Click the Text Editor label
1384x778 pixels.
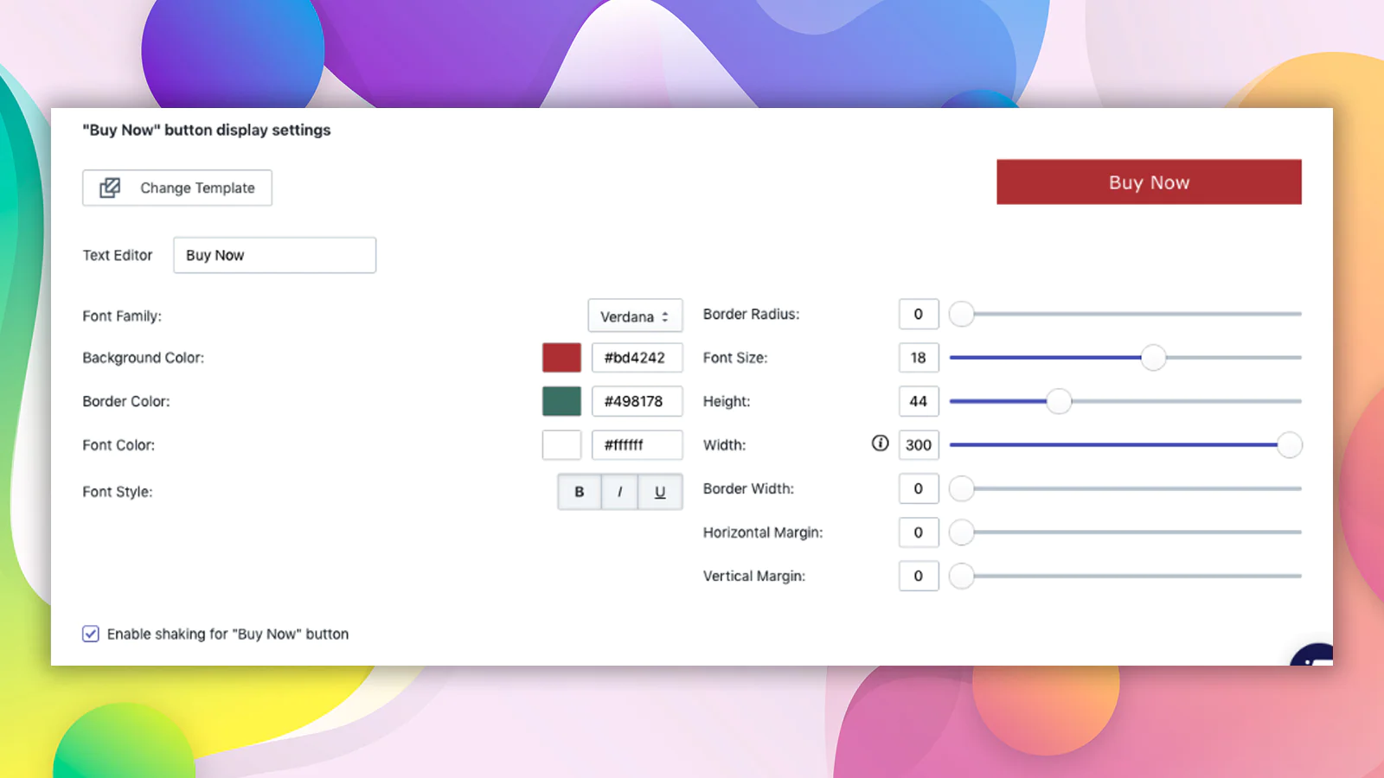118,255
